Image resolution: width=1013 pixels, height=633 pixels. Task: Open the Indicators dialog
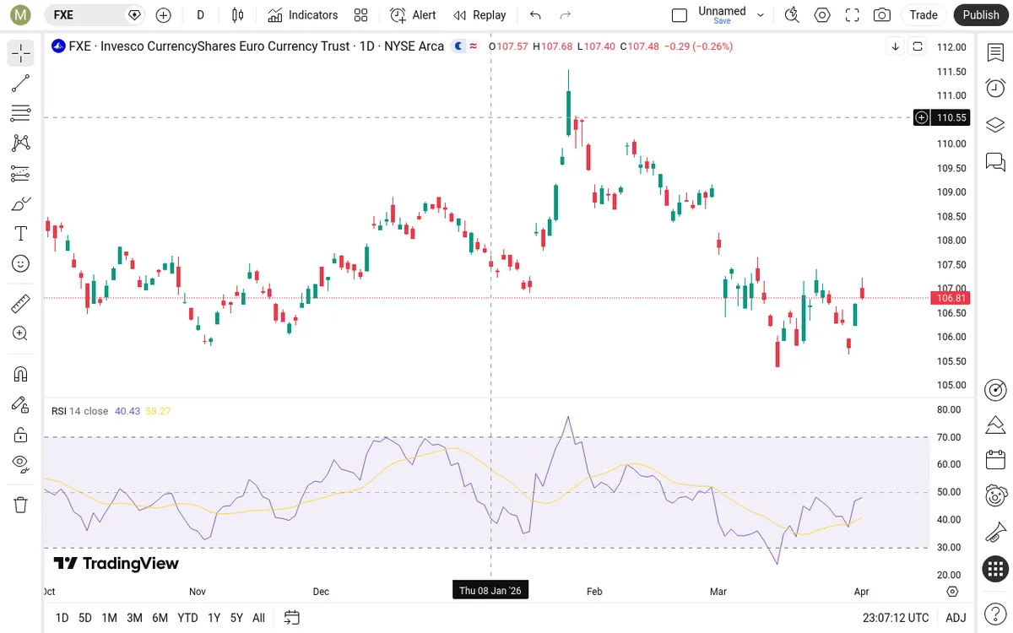[x=302, y=15]
